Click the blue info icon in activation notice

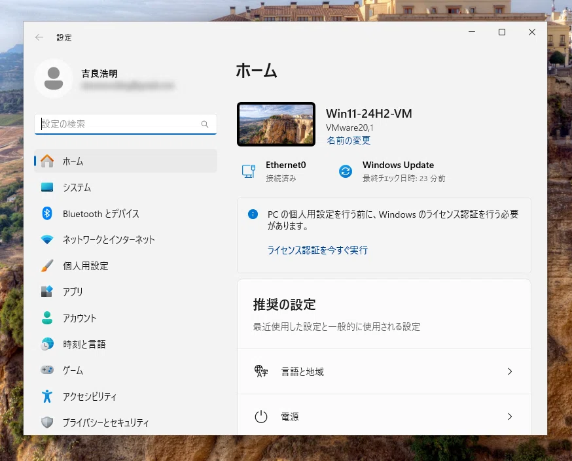click(253, 214)
